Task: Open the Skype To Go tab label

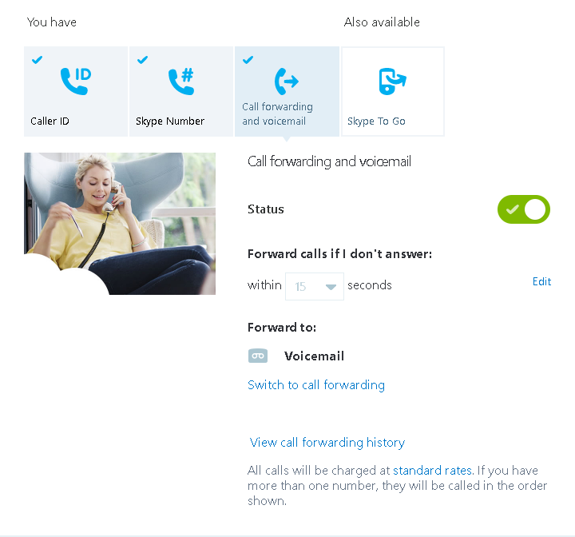Action: 376,121
